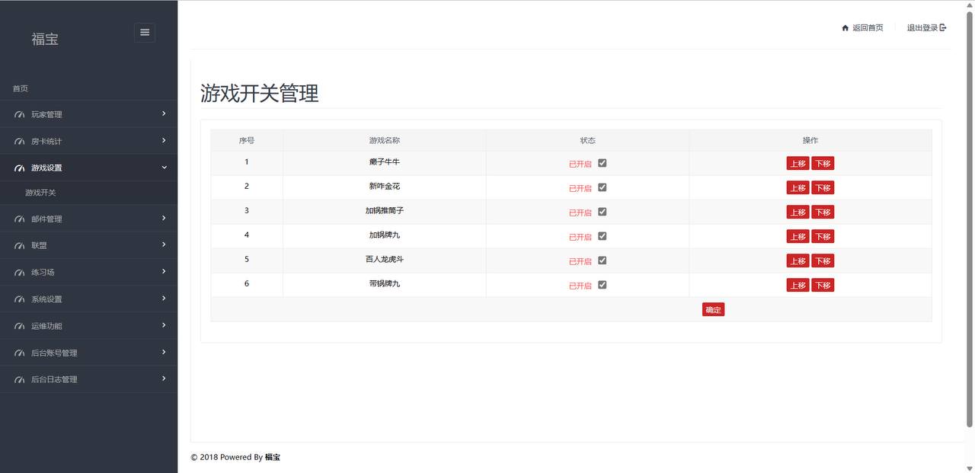
Task: Toggle the 加锅推筒子 enabled checkbox
Action: 603,212
